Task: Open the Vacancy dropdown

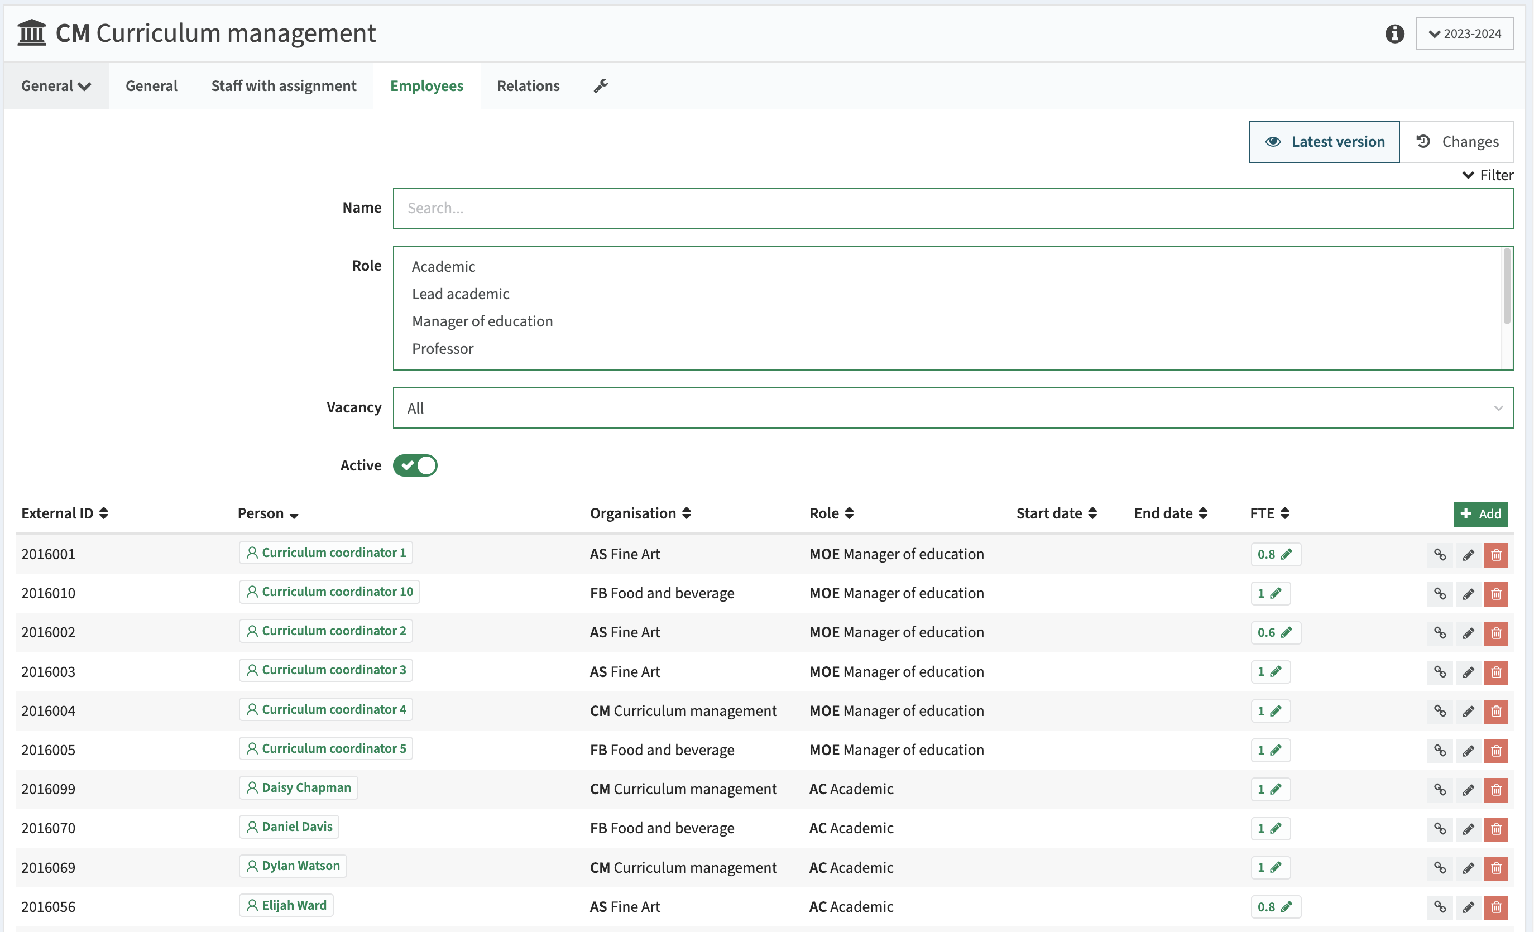Action: tap(952, 409)
